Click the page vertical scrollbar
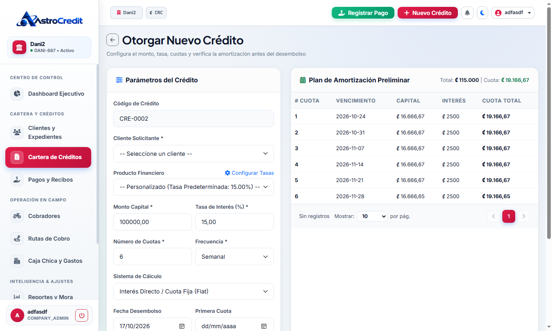Screen dimensions: 552x331 548,123
